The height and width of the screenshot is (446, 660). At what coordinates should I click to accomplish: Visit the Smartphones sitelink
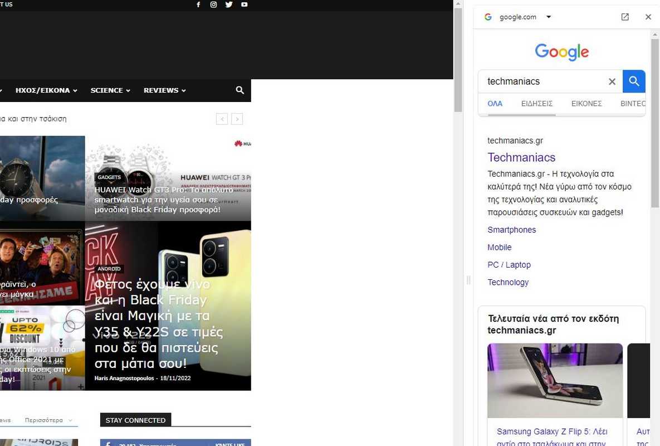[x=511, y=229]
